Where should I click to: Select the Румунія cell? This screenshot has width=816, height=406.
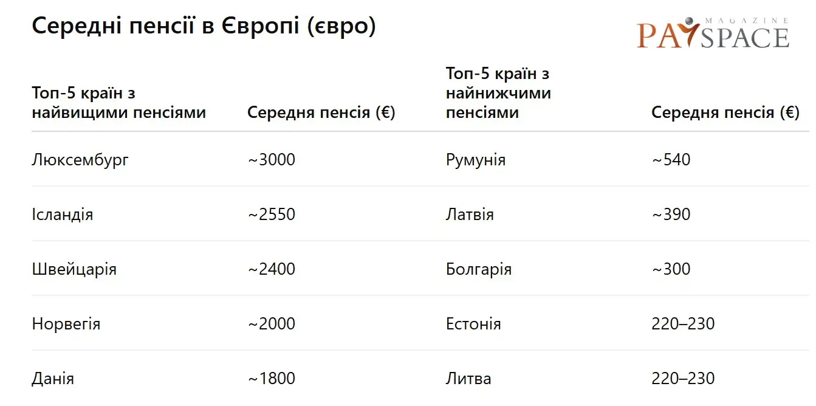pyautogui.click(x=476, y=160)
